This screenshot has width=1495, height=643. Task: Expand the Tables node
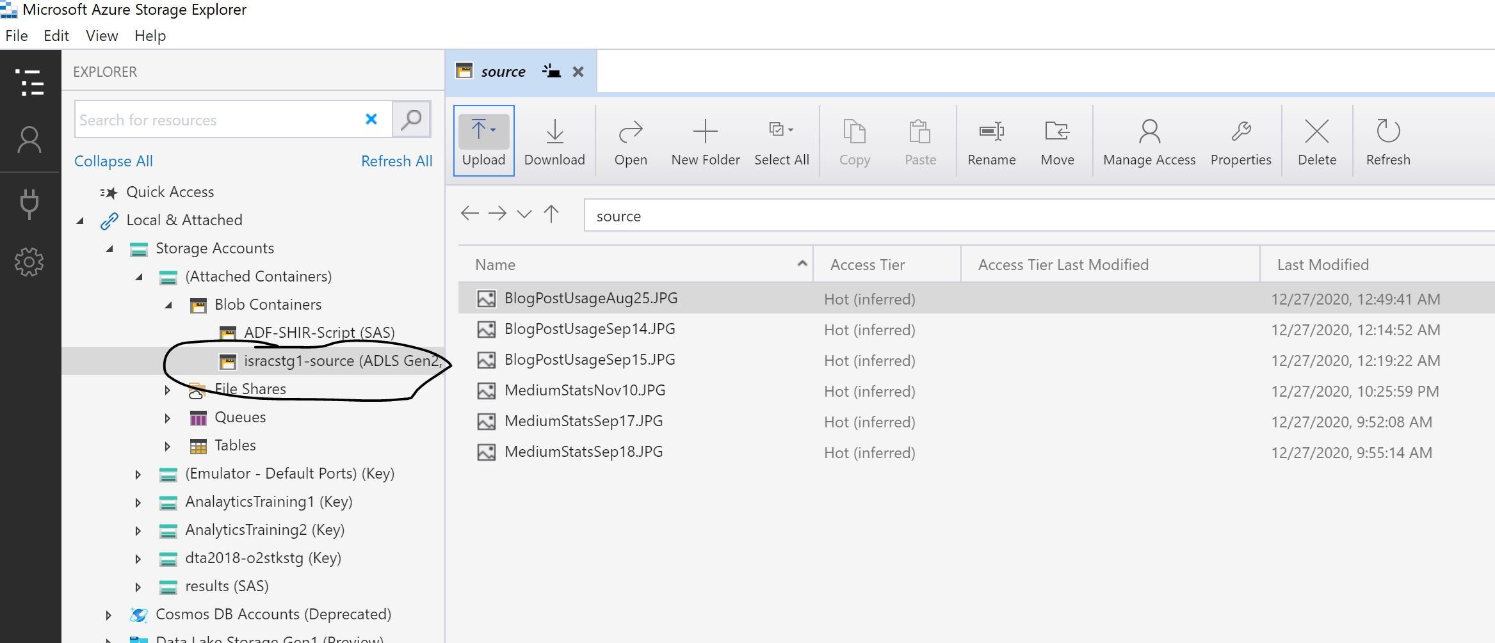pos(168,446)
